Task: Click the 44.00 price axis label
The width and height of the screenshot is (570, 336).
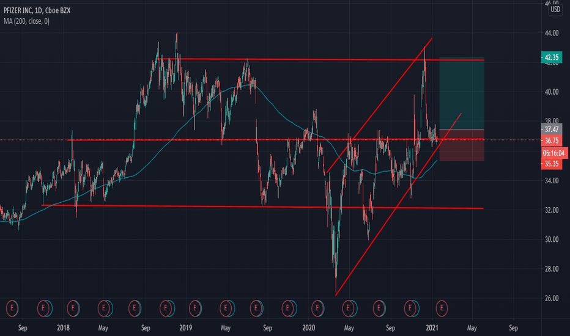Action: point(552,33)
